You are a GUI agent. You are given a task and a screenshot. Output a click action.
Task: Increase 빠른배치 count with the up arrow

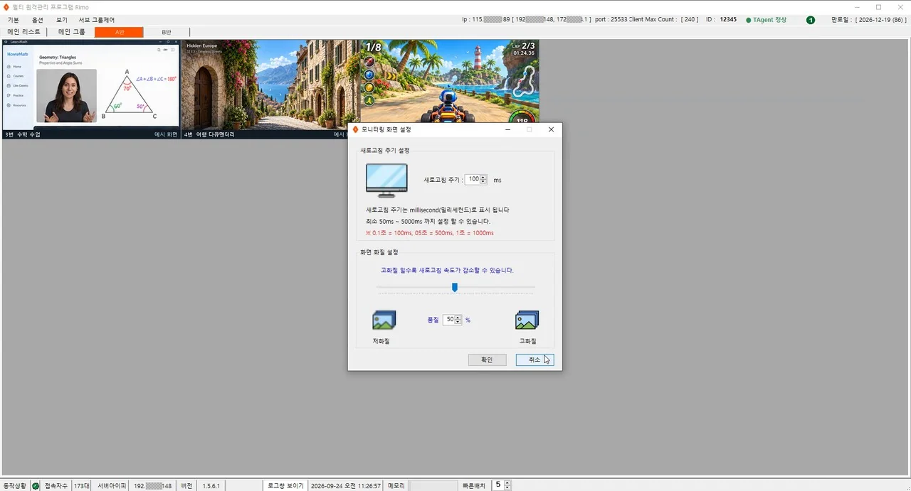[x=507, y=483]
